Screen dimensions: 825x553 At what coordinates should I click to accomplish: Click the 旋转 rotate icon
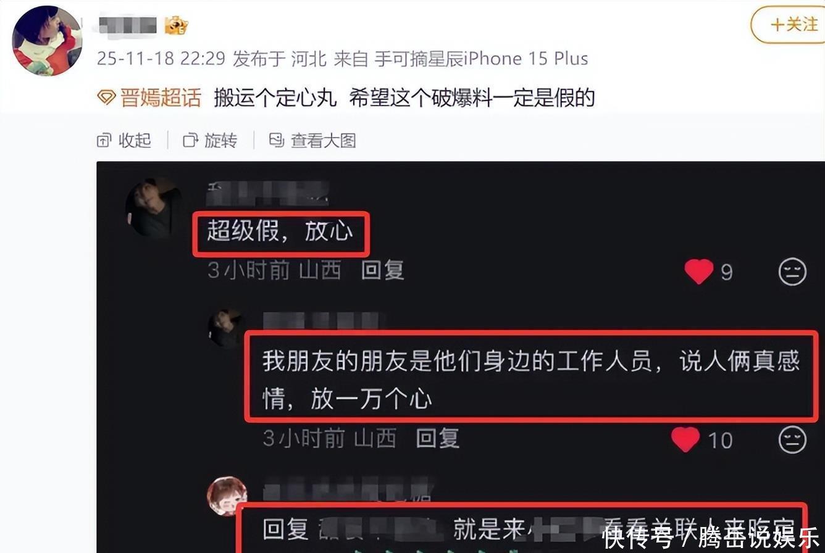tap(190, 140)
